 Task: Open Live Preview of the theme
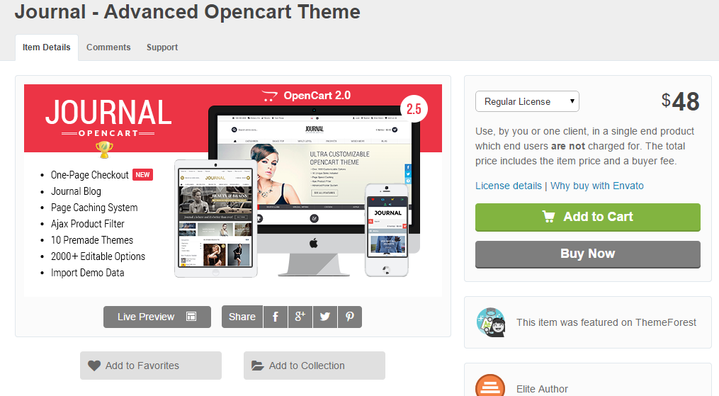click(x=157, y=317)
